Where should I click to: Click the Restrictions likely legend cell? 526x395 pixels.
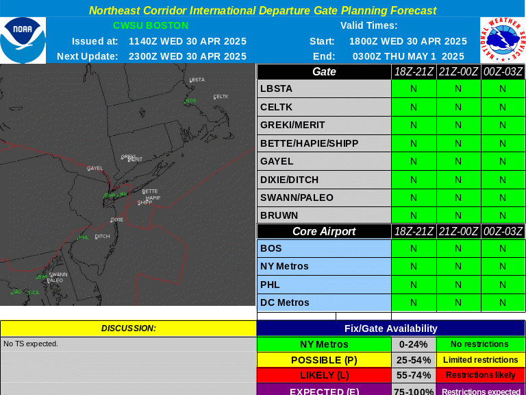[x=481, y=375]
